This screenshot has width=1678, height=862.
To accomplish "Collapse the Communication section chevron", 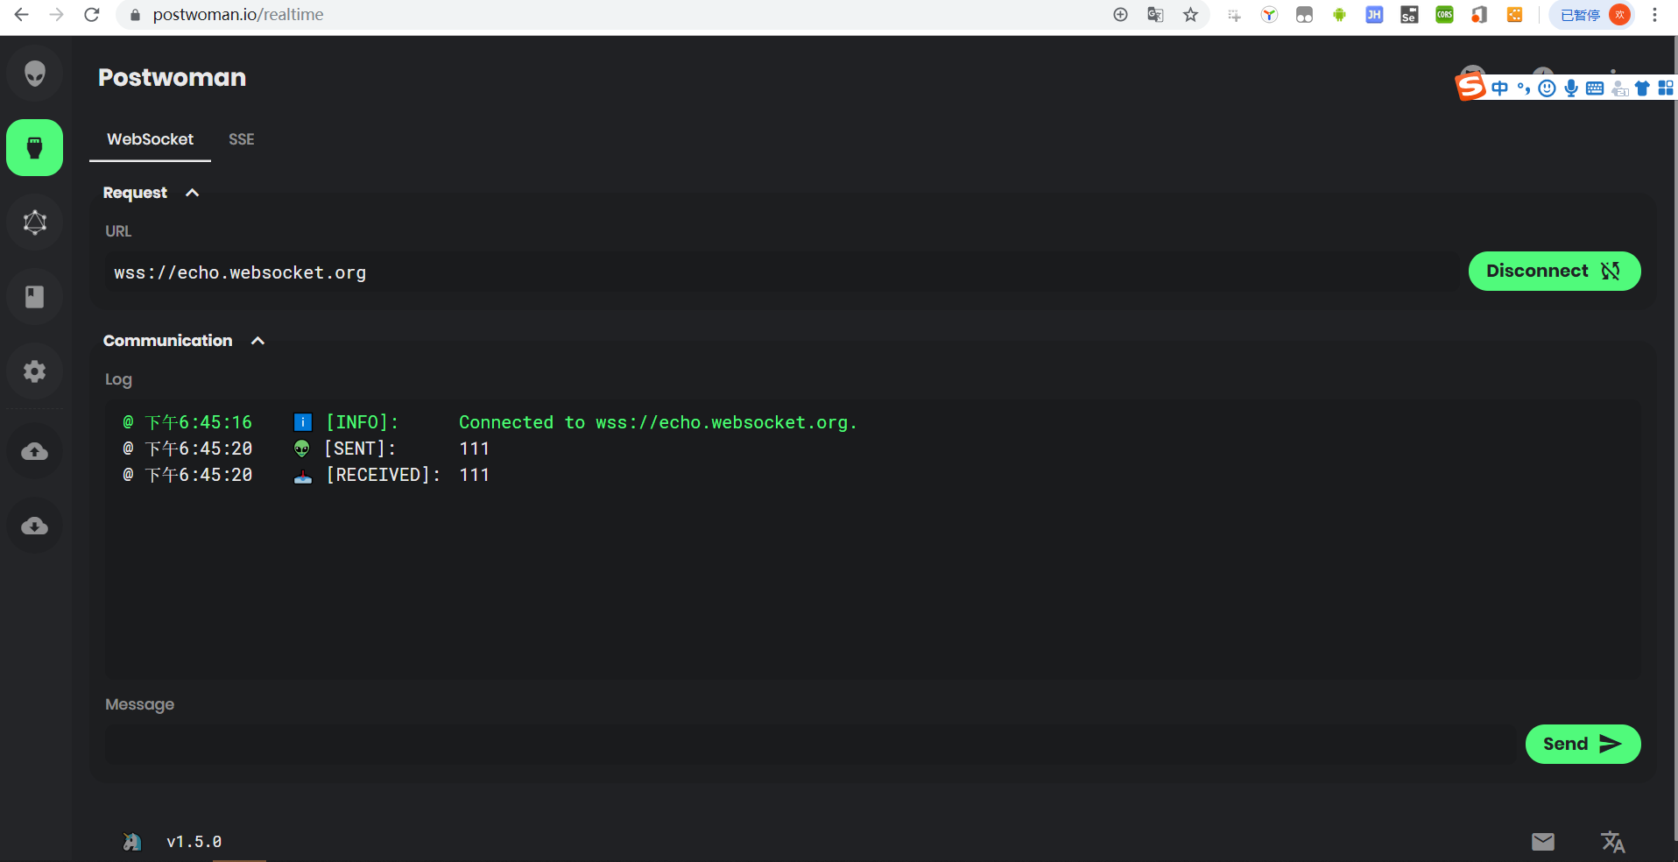I will click(257, 341).
